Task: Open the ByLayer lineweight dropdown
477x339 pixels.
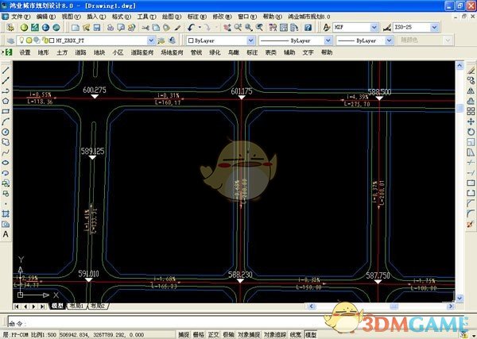Action: 389,40
